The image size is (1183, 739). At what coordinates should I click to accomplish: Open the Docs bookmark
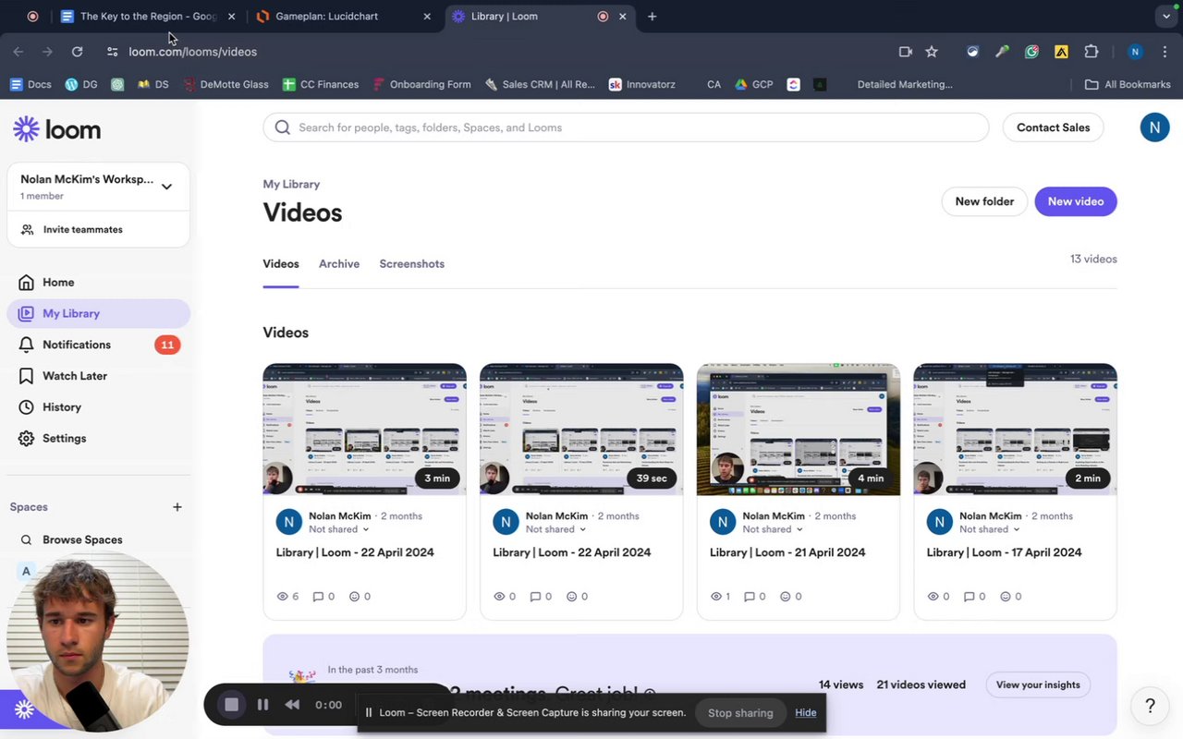[x=30, y=84]
